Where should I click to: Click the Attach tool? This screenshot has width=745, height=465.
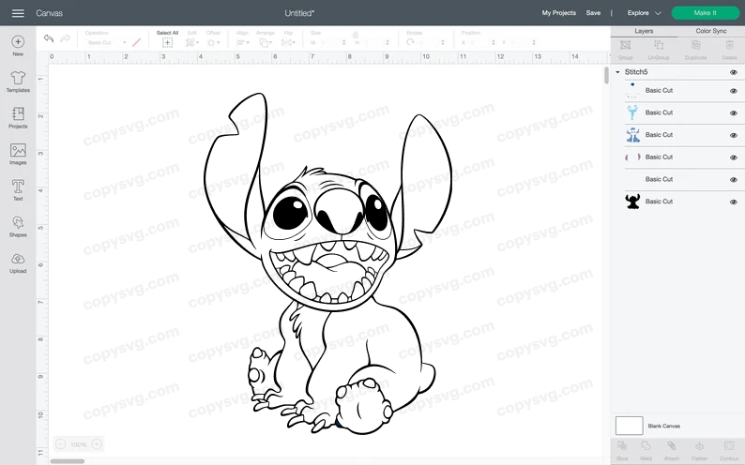[672, 446]
